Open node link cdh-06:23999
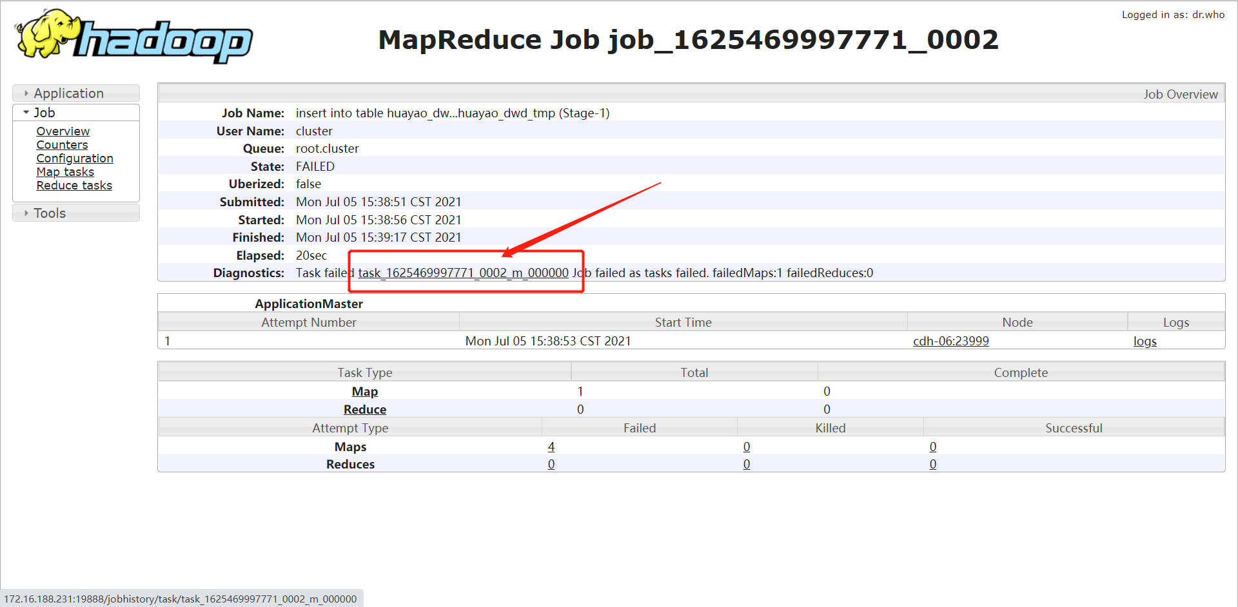The width and height of the screenshot is (1238, 607). [950, 341]
